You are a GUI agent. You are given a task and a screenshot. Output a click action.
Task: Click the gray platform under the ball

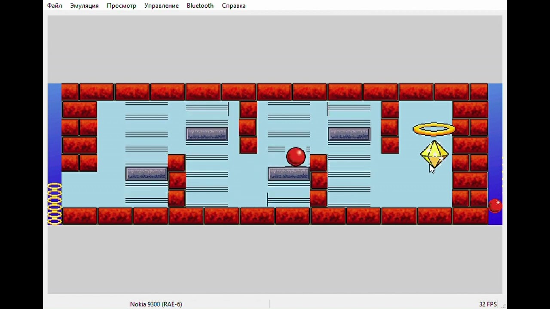click(x=289, y=173)
